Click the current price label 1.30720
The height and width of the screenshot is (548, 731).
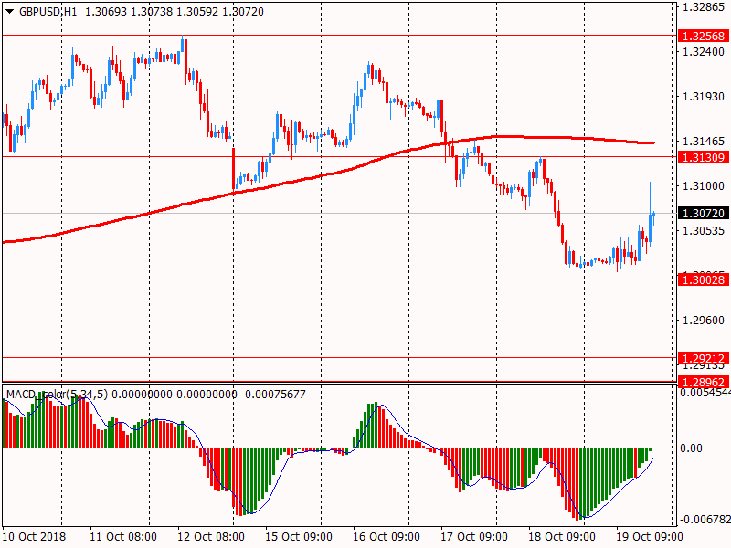(x=704, y=213)
